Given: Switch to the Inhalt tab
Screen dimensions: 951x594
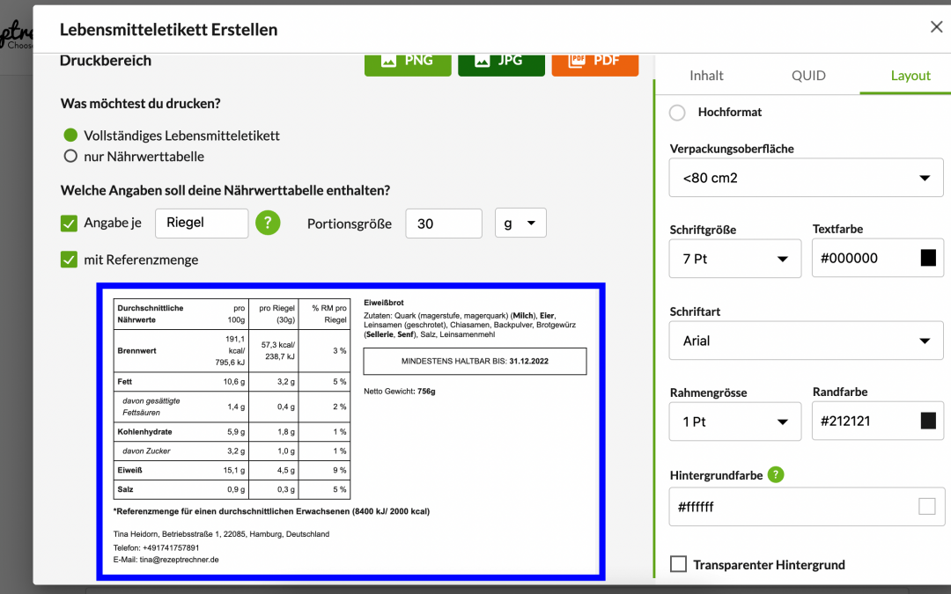Looking at the screenshot, I should coord(706,75).
